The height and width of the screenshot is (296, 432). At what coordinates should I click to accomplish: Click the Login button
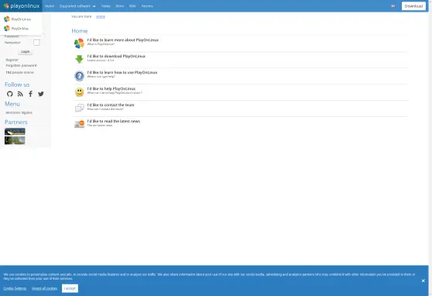click(26, 52)
